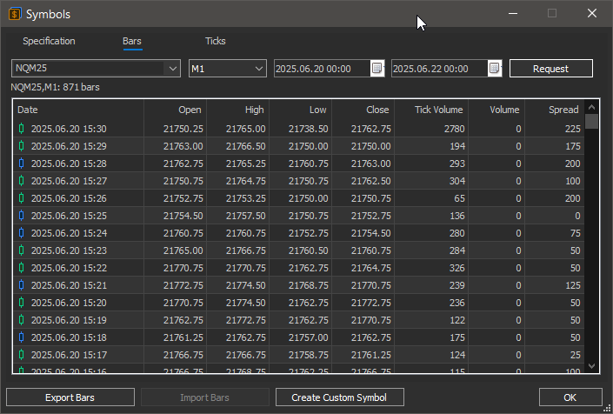
Task: Confirm with the OK button
Action: 570,397
